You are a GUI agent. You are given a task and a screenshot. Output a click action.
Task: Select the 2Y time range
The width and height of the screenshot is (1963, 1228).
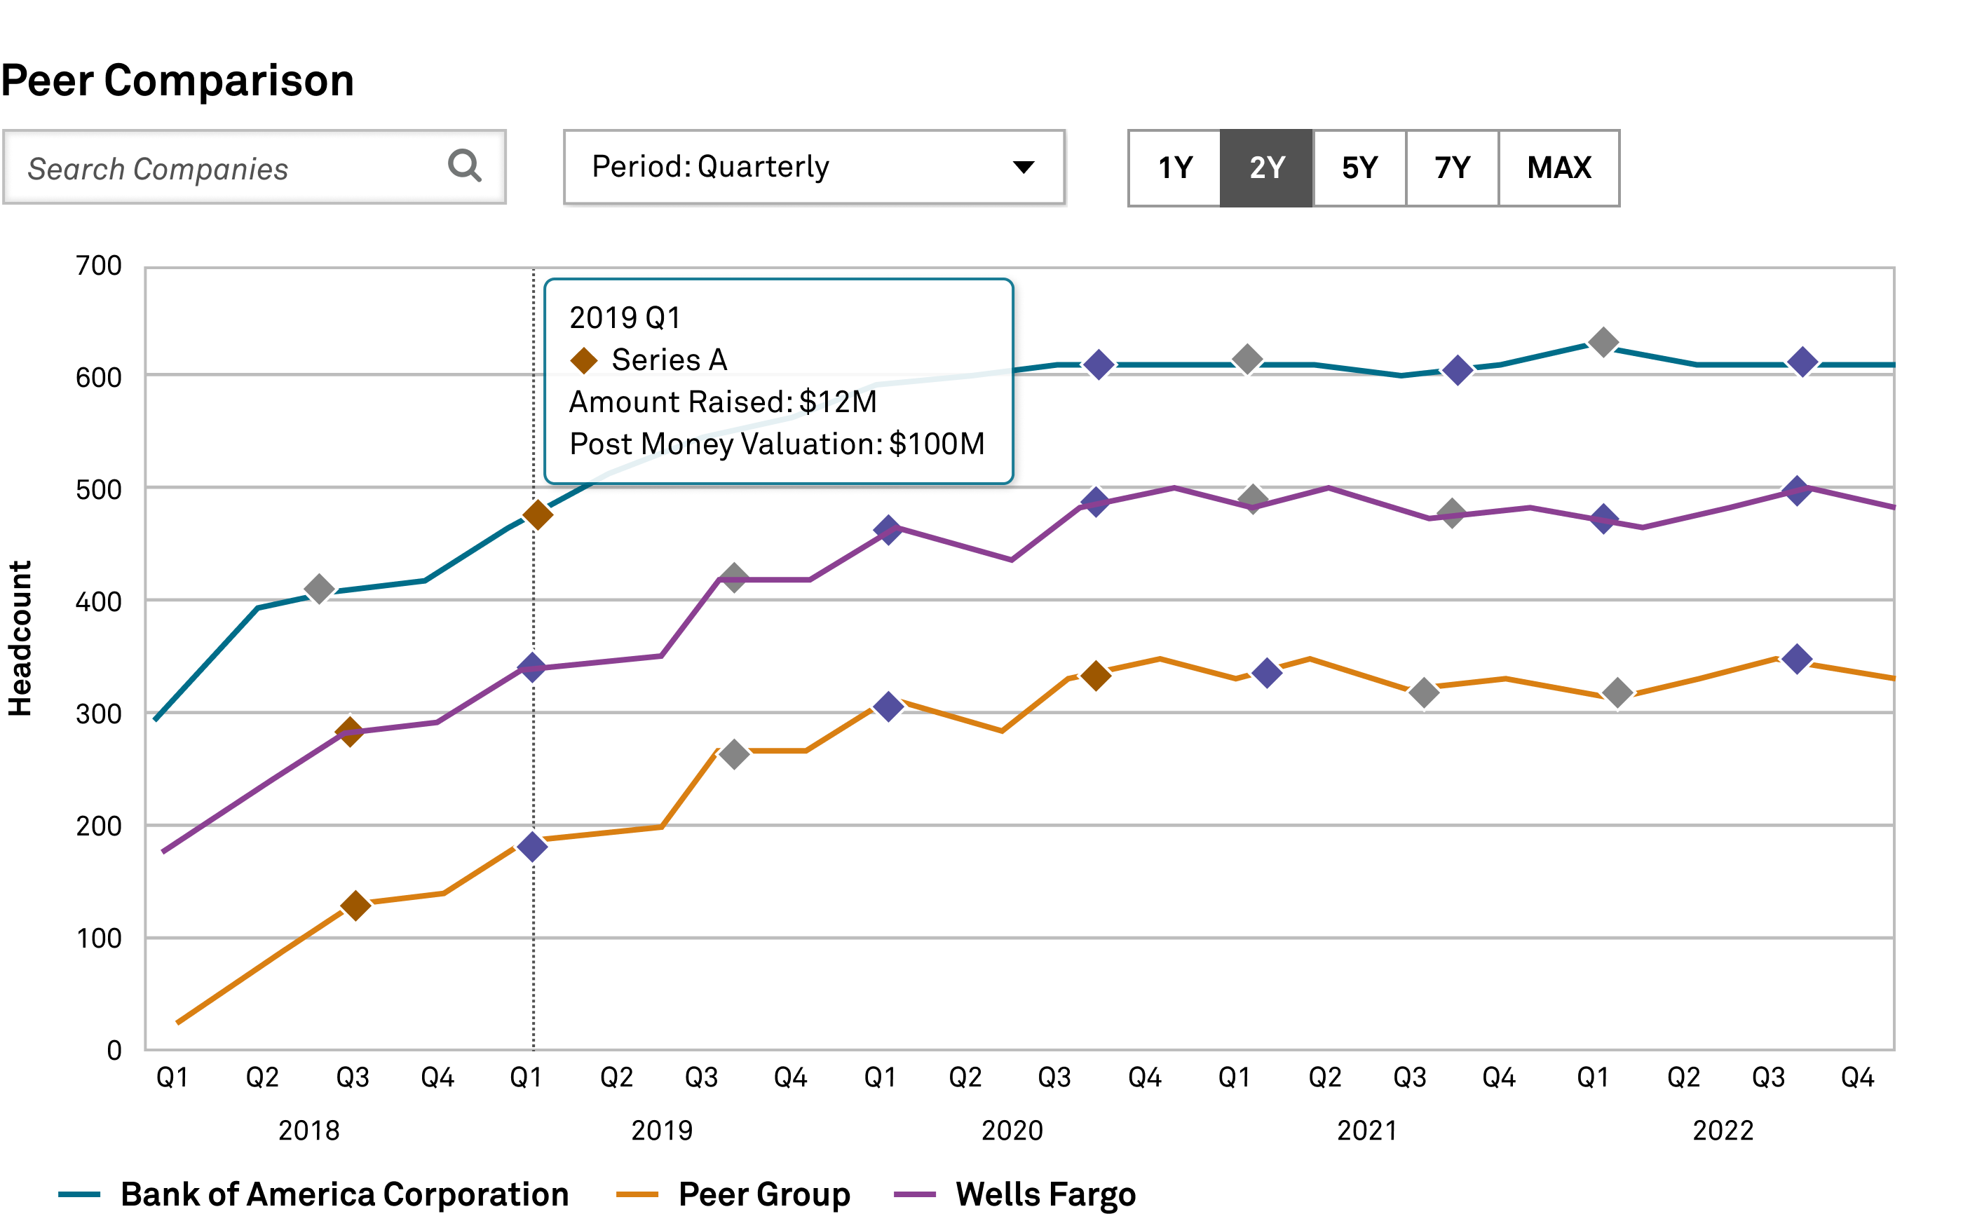point(1266,168)
